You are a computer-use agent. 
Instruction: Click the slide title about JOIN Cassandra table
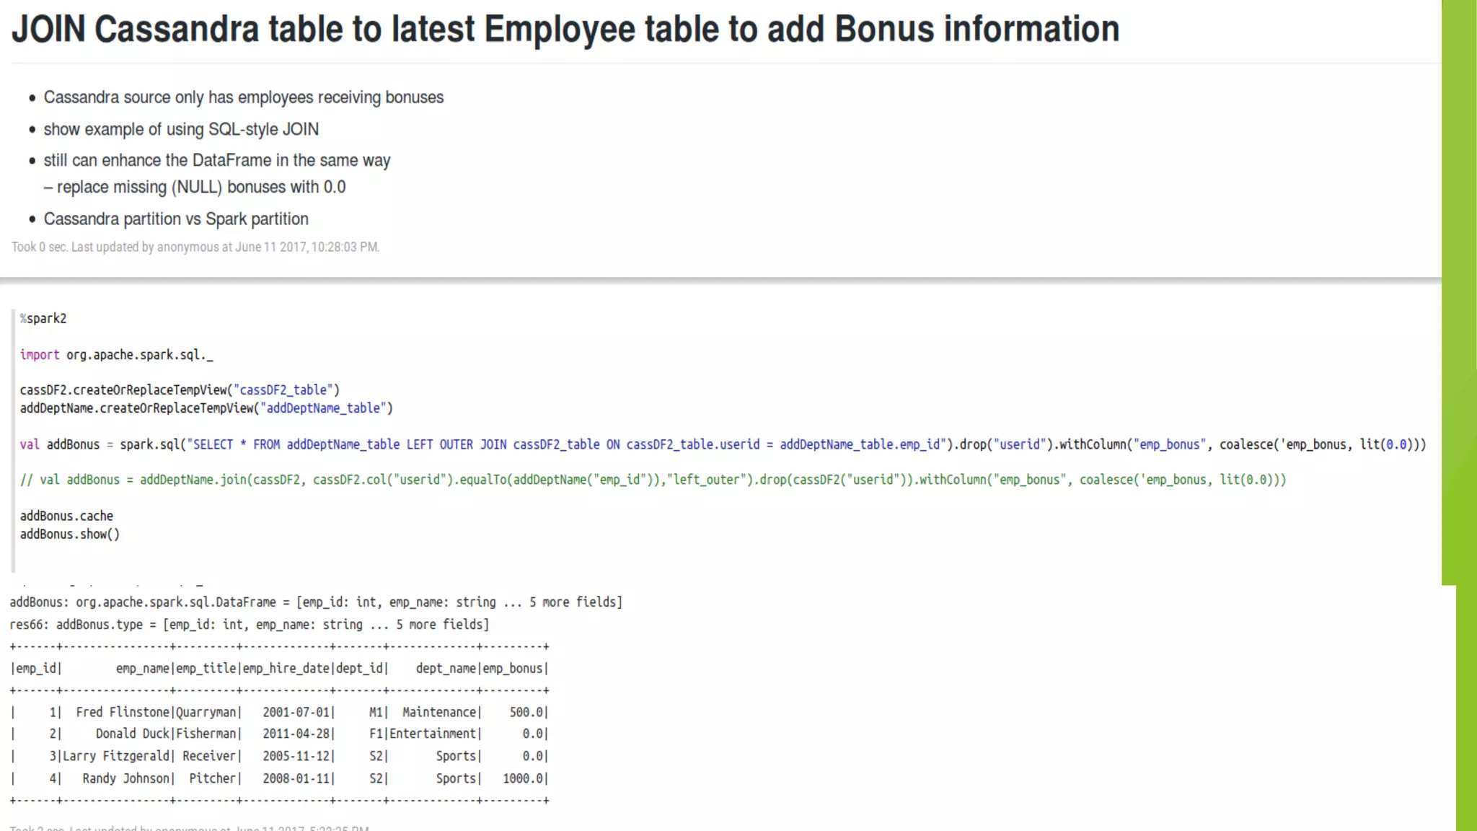tap(565, 30)
